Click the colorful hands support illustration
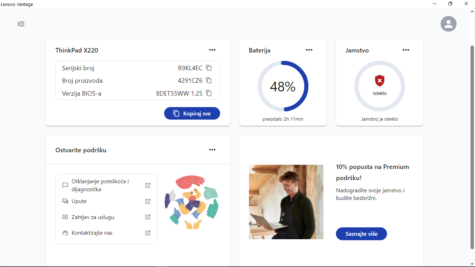Screen dimensions: 475x267 pyautogui.click(x=192, y=202)
